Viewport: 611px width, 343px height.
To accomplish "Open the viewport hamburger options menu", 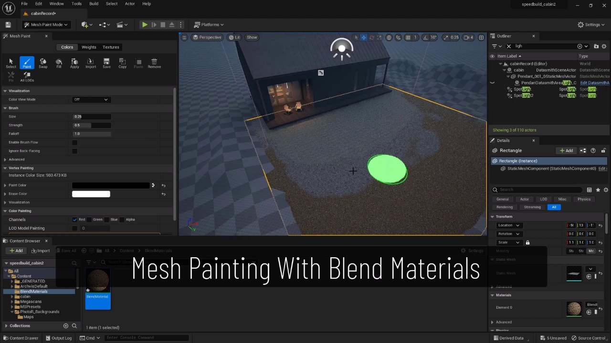I will point(185,37).
